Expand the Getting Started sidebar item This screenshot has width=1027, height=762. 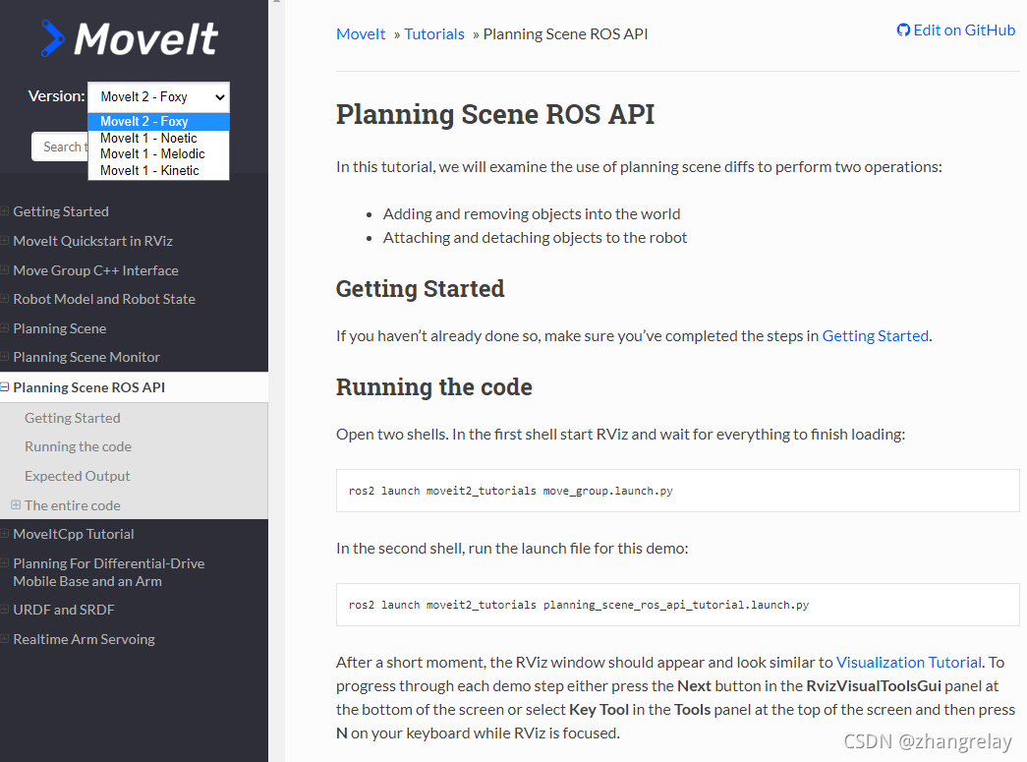pos(5,211)
